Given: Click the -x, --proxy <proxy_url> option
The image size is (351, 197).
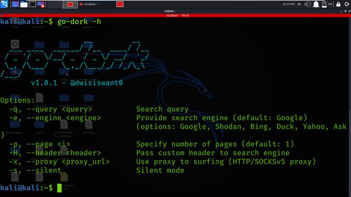Looking at the screenshot, I should pyautogui.click(x=59, y=162).
